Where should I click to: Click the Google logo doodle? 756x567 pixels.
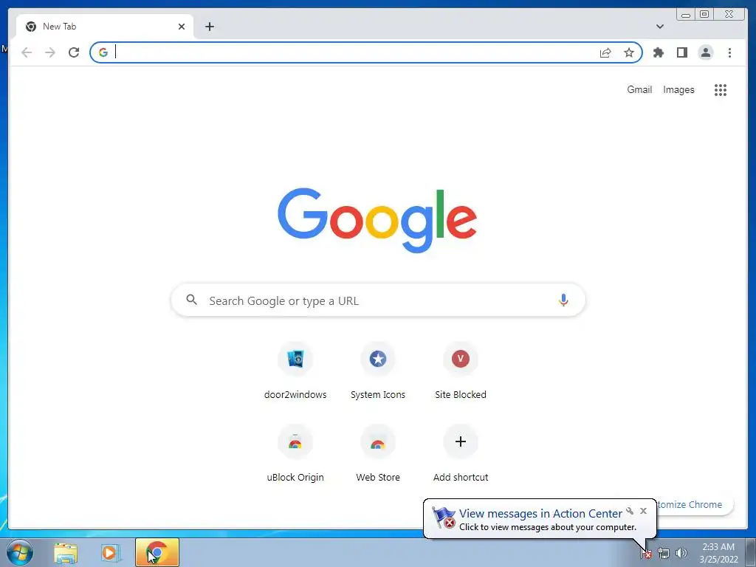(x=377, y=220)
